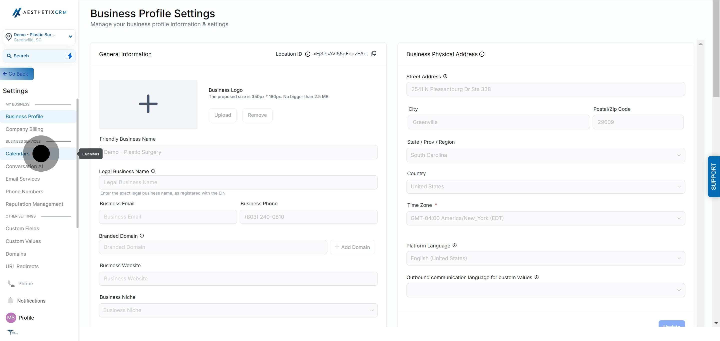The height and width of the screenshot is (341, 720).
Task: Click the Legal Business Name info icon
Action: [153, 171]
